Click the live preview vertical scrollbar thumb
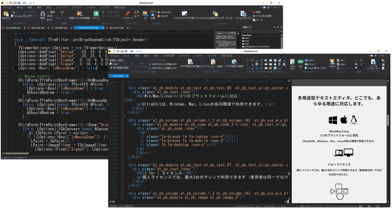 388,121
